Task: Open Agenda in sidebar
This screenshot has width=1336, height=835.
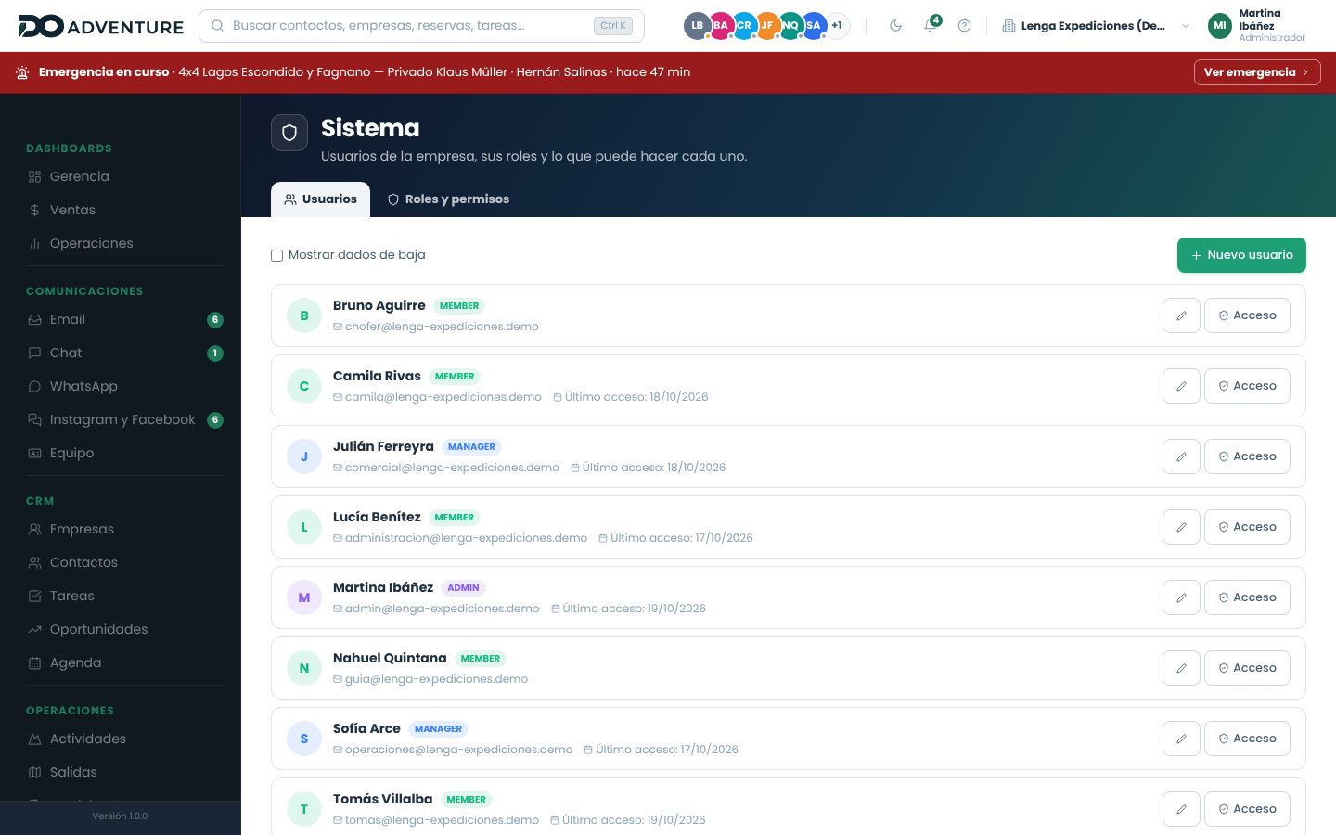Action: 124,662
